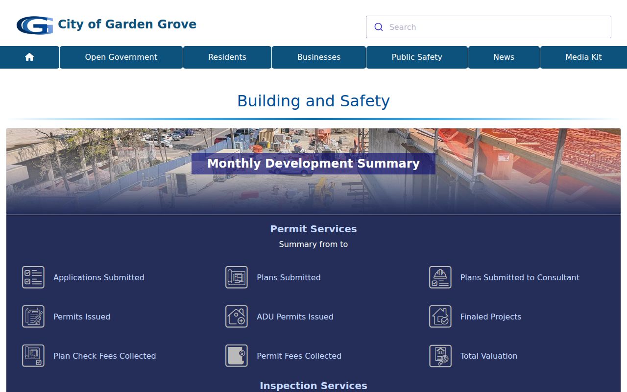Select the Finaled Projects house icon
Screen dimensions: 627x392
pyautogui.click(x=440, y=317)
